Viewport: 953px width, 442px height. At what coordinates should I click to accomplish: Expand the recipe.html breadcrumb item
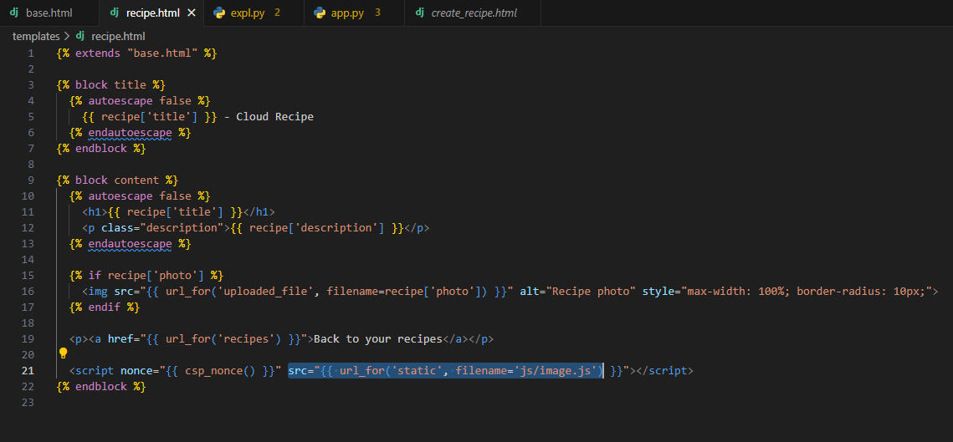[x=118, y=36]
